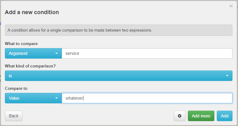Click empty footer space beside Back button

[x=97, y=116]
